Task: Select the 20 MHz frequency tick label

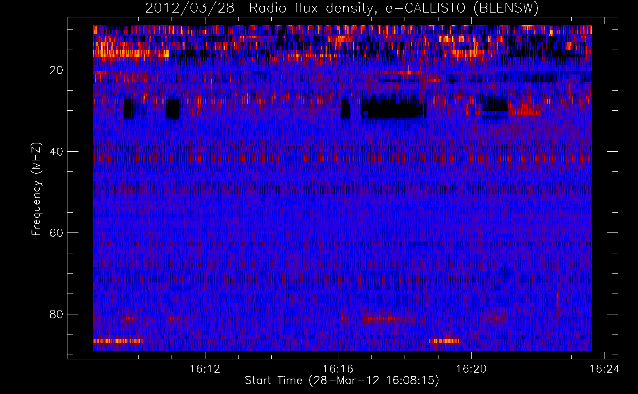Action: click(x=56, y=70)
